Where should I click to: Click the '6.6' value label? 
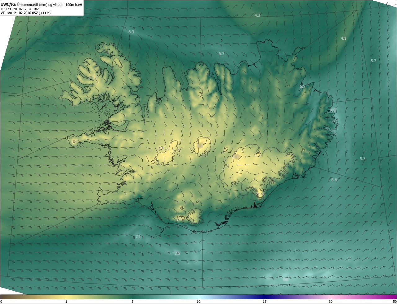tap(334, 180)
